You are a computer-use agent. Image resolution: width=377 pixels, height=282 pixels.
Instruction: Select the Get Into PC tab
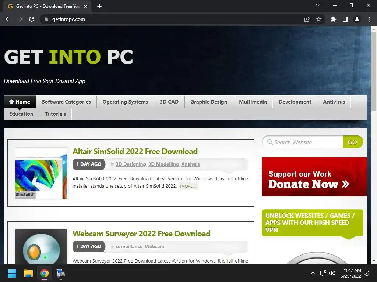pyautogui.click(x=47, y=6)
